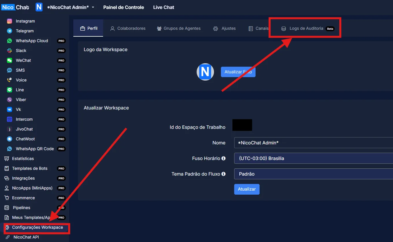The width and height of the screenshot is (393, 242).
Task: Open the Vk channel icon
Action: tap(10, 109)
